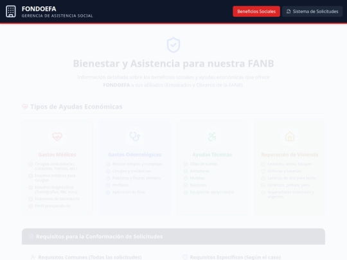Click the Requisitos Comunes (Todas las solicitudes) heading
Screen dimensions: 347x260
[90, 257]
